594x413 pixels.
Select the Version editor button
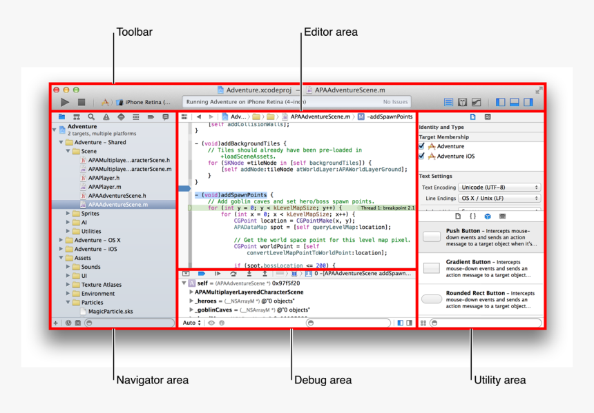click(476, 102)
